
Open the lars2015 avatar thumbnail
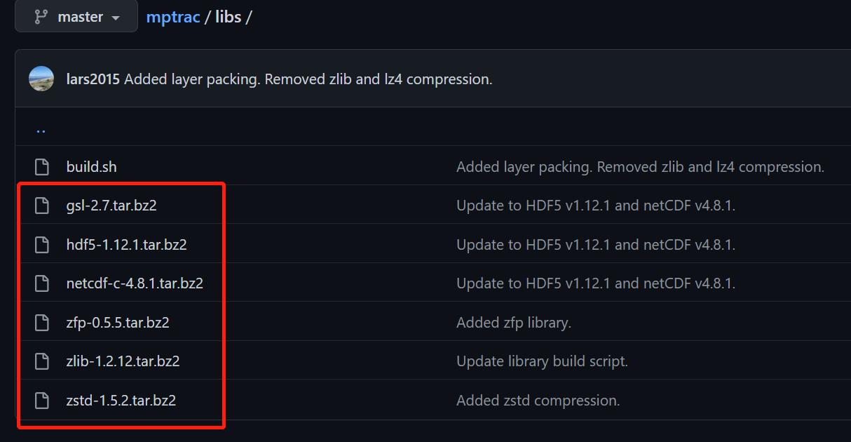click(41, 79)
